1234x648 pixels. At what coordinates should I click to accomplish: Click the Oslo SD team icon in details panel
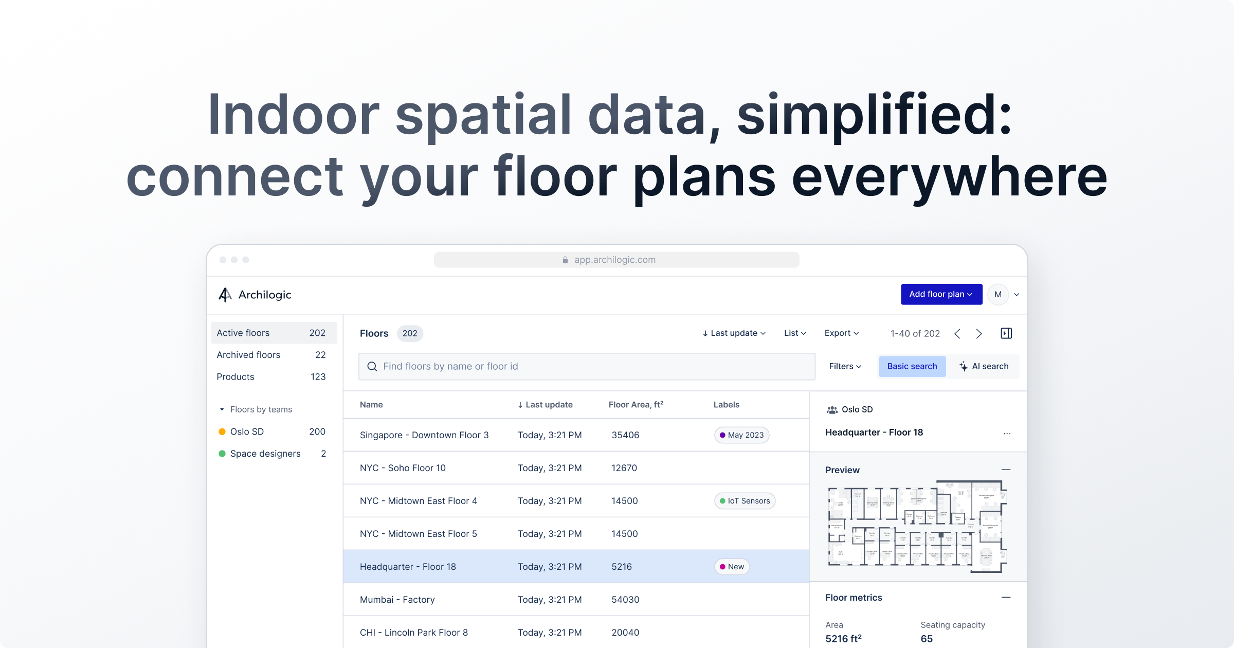832,410
